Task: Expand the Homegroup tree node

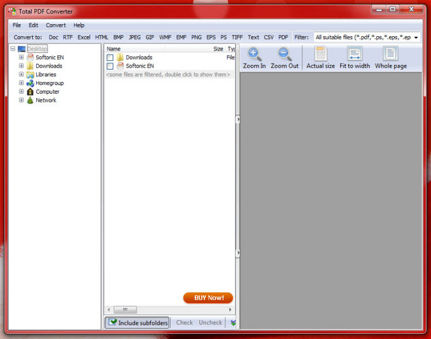Action: pyautogui.click(x=21, y=82)
